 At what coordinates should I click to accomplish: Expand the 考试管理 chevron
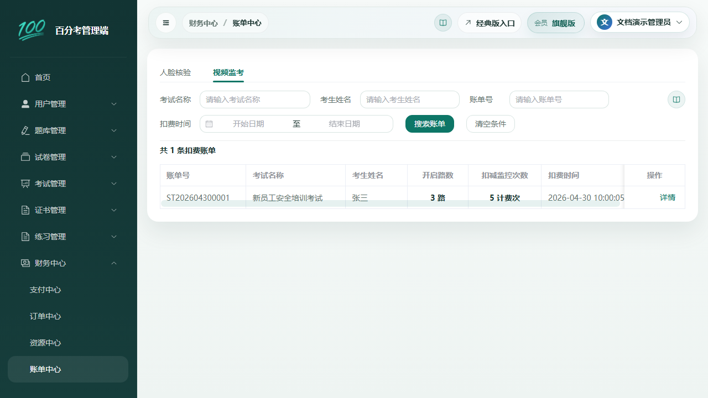114,184
